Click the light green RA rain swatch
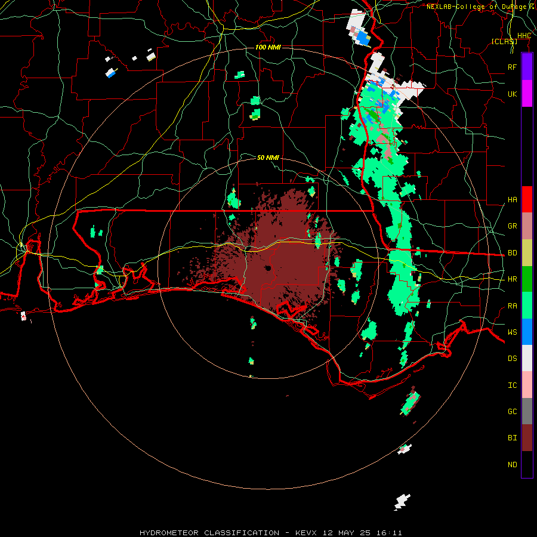This screenshot has width=537, height=537. (x=527, y=305)
